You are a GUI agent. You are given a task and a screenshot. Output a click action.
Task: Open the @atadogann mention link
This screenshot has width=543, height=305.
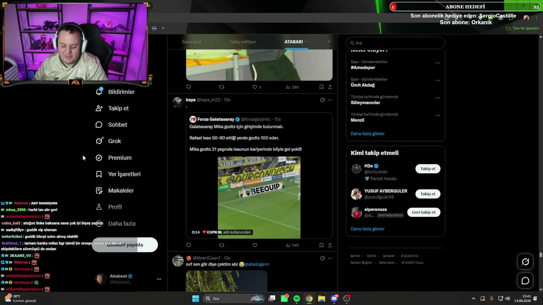pyautogui.click(x=257, y=264)
